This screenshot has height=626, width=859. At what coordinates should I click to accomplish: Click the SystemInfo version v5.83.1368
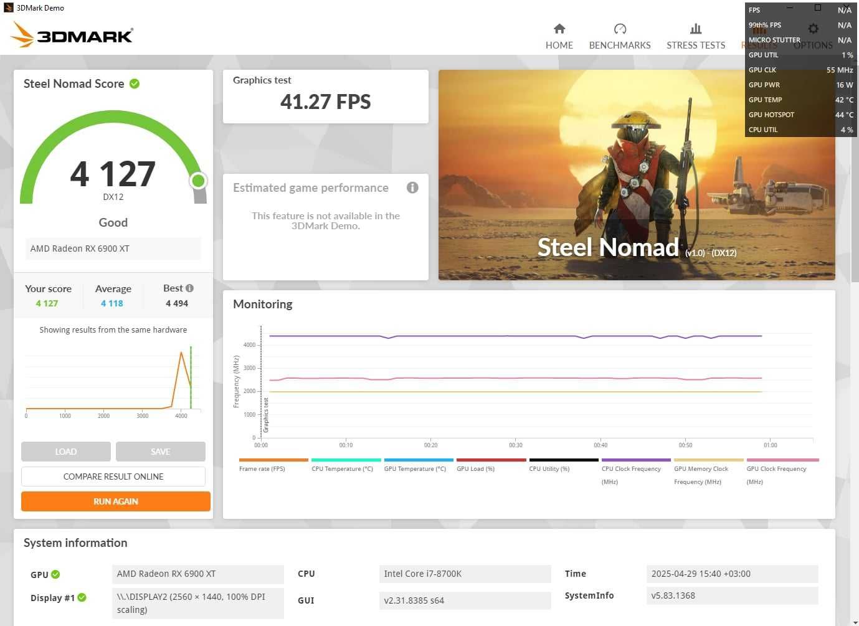[x=732, y=595]
